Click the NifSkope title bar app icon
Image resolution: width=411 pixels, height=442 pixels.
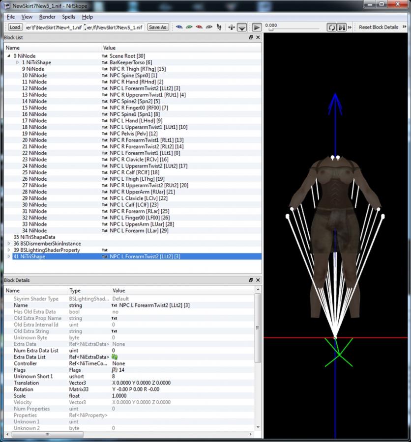[x=7, y=5]
